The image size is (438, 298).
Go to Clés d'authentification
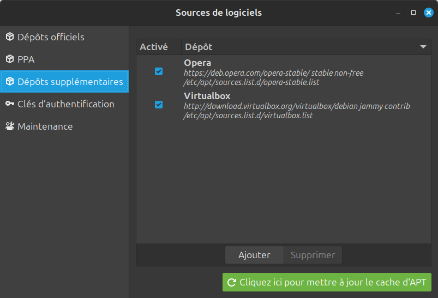pos(64,104)
